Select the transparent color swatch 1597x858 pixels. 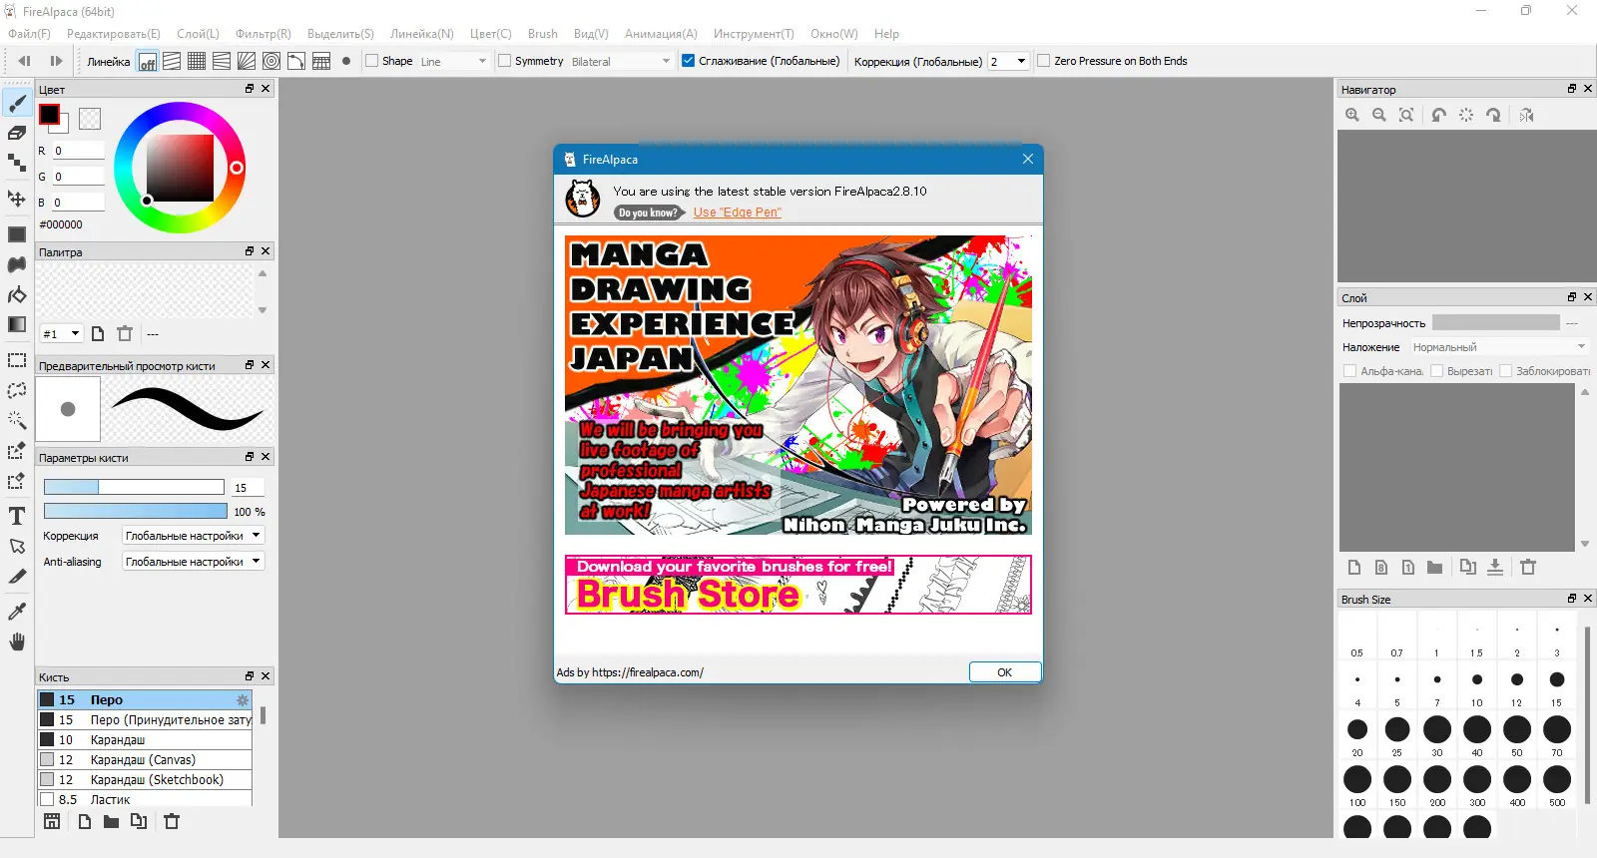click(90, 119)
